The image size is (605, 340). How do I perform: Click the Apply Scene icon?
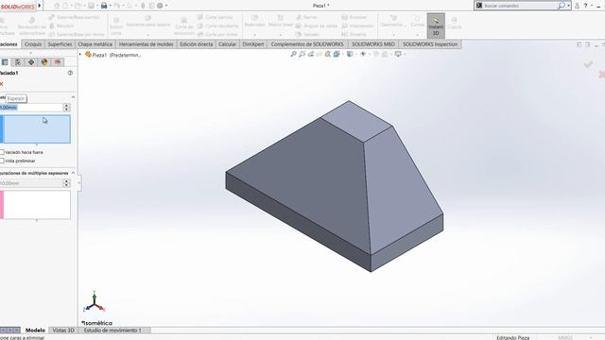pyautogui.click(x=385, y=55)
